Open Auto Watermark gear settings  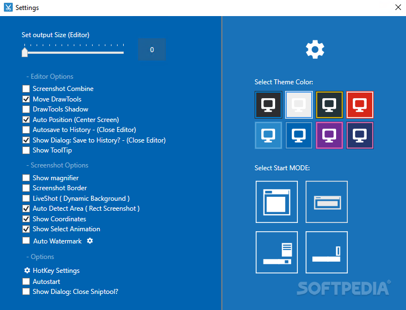tap(90, 241)
